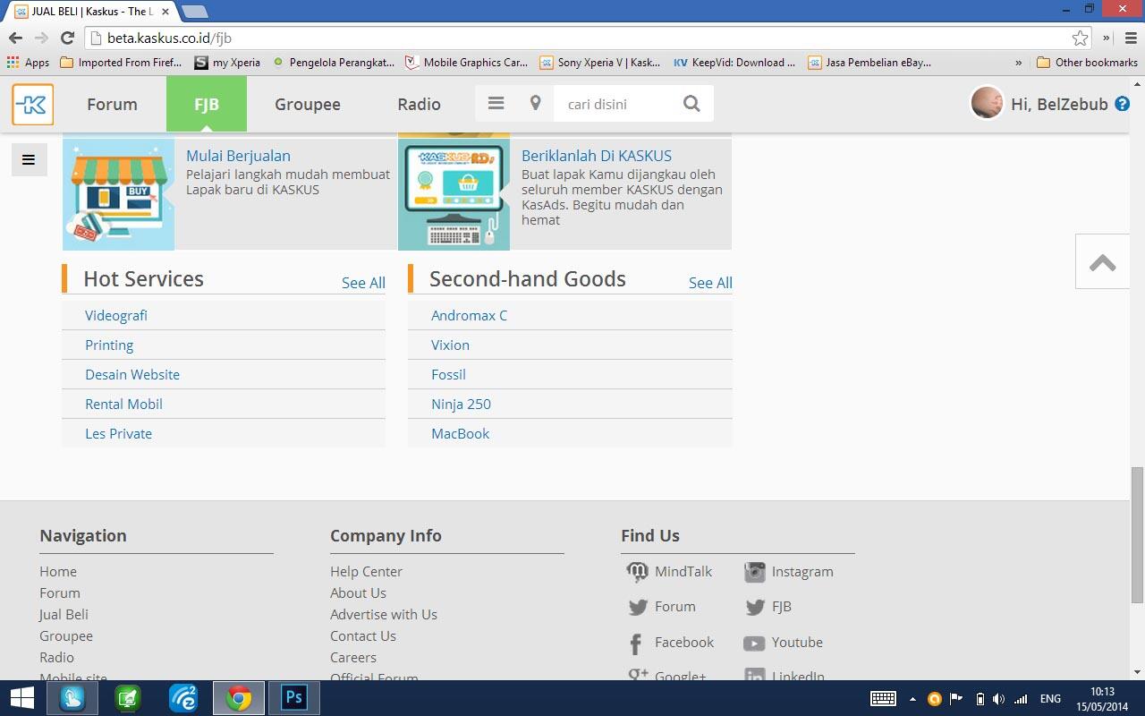
Task: Click the Youtube icon in footer
Action: point(754,644)
